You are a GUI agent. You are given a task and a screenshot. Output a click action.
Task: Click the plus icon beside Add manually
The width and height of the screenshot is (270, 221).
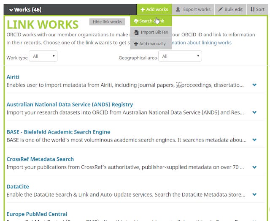136,44
